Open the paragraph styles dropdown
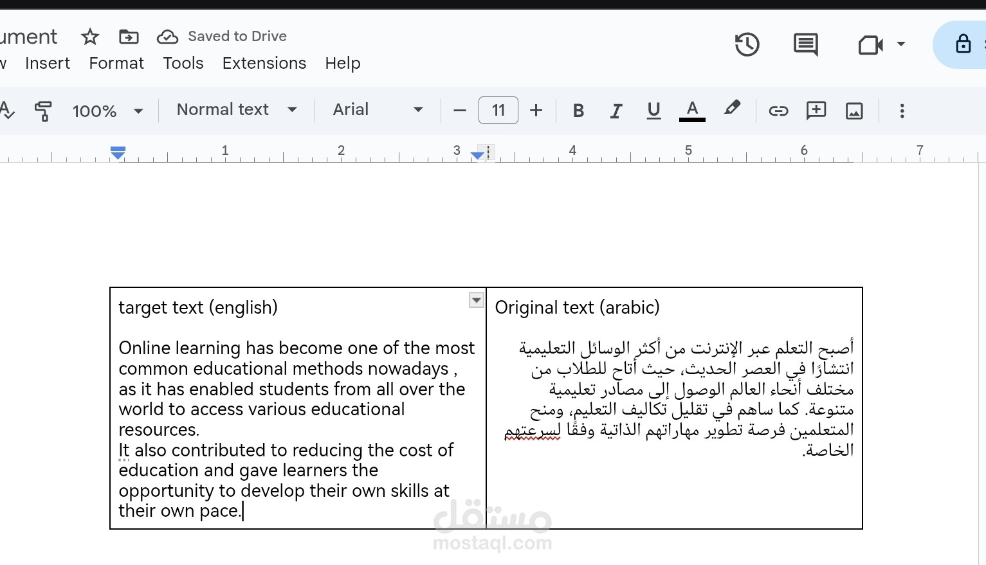The image size is (986, 565). click(236, 110)
